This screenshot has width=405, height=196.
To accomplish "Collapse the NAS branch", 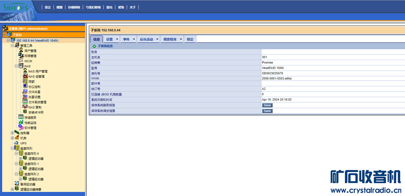I will [16, 66].
